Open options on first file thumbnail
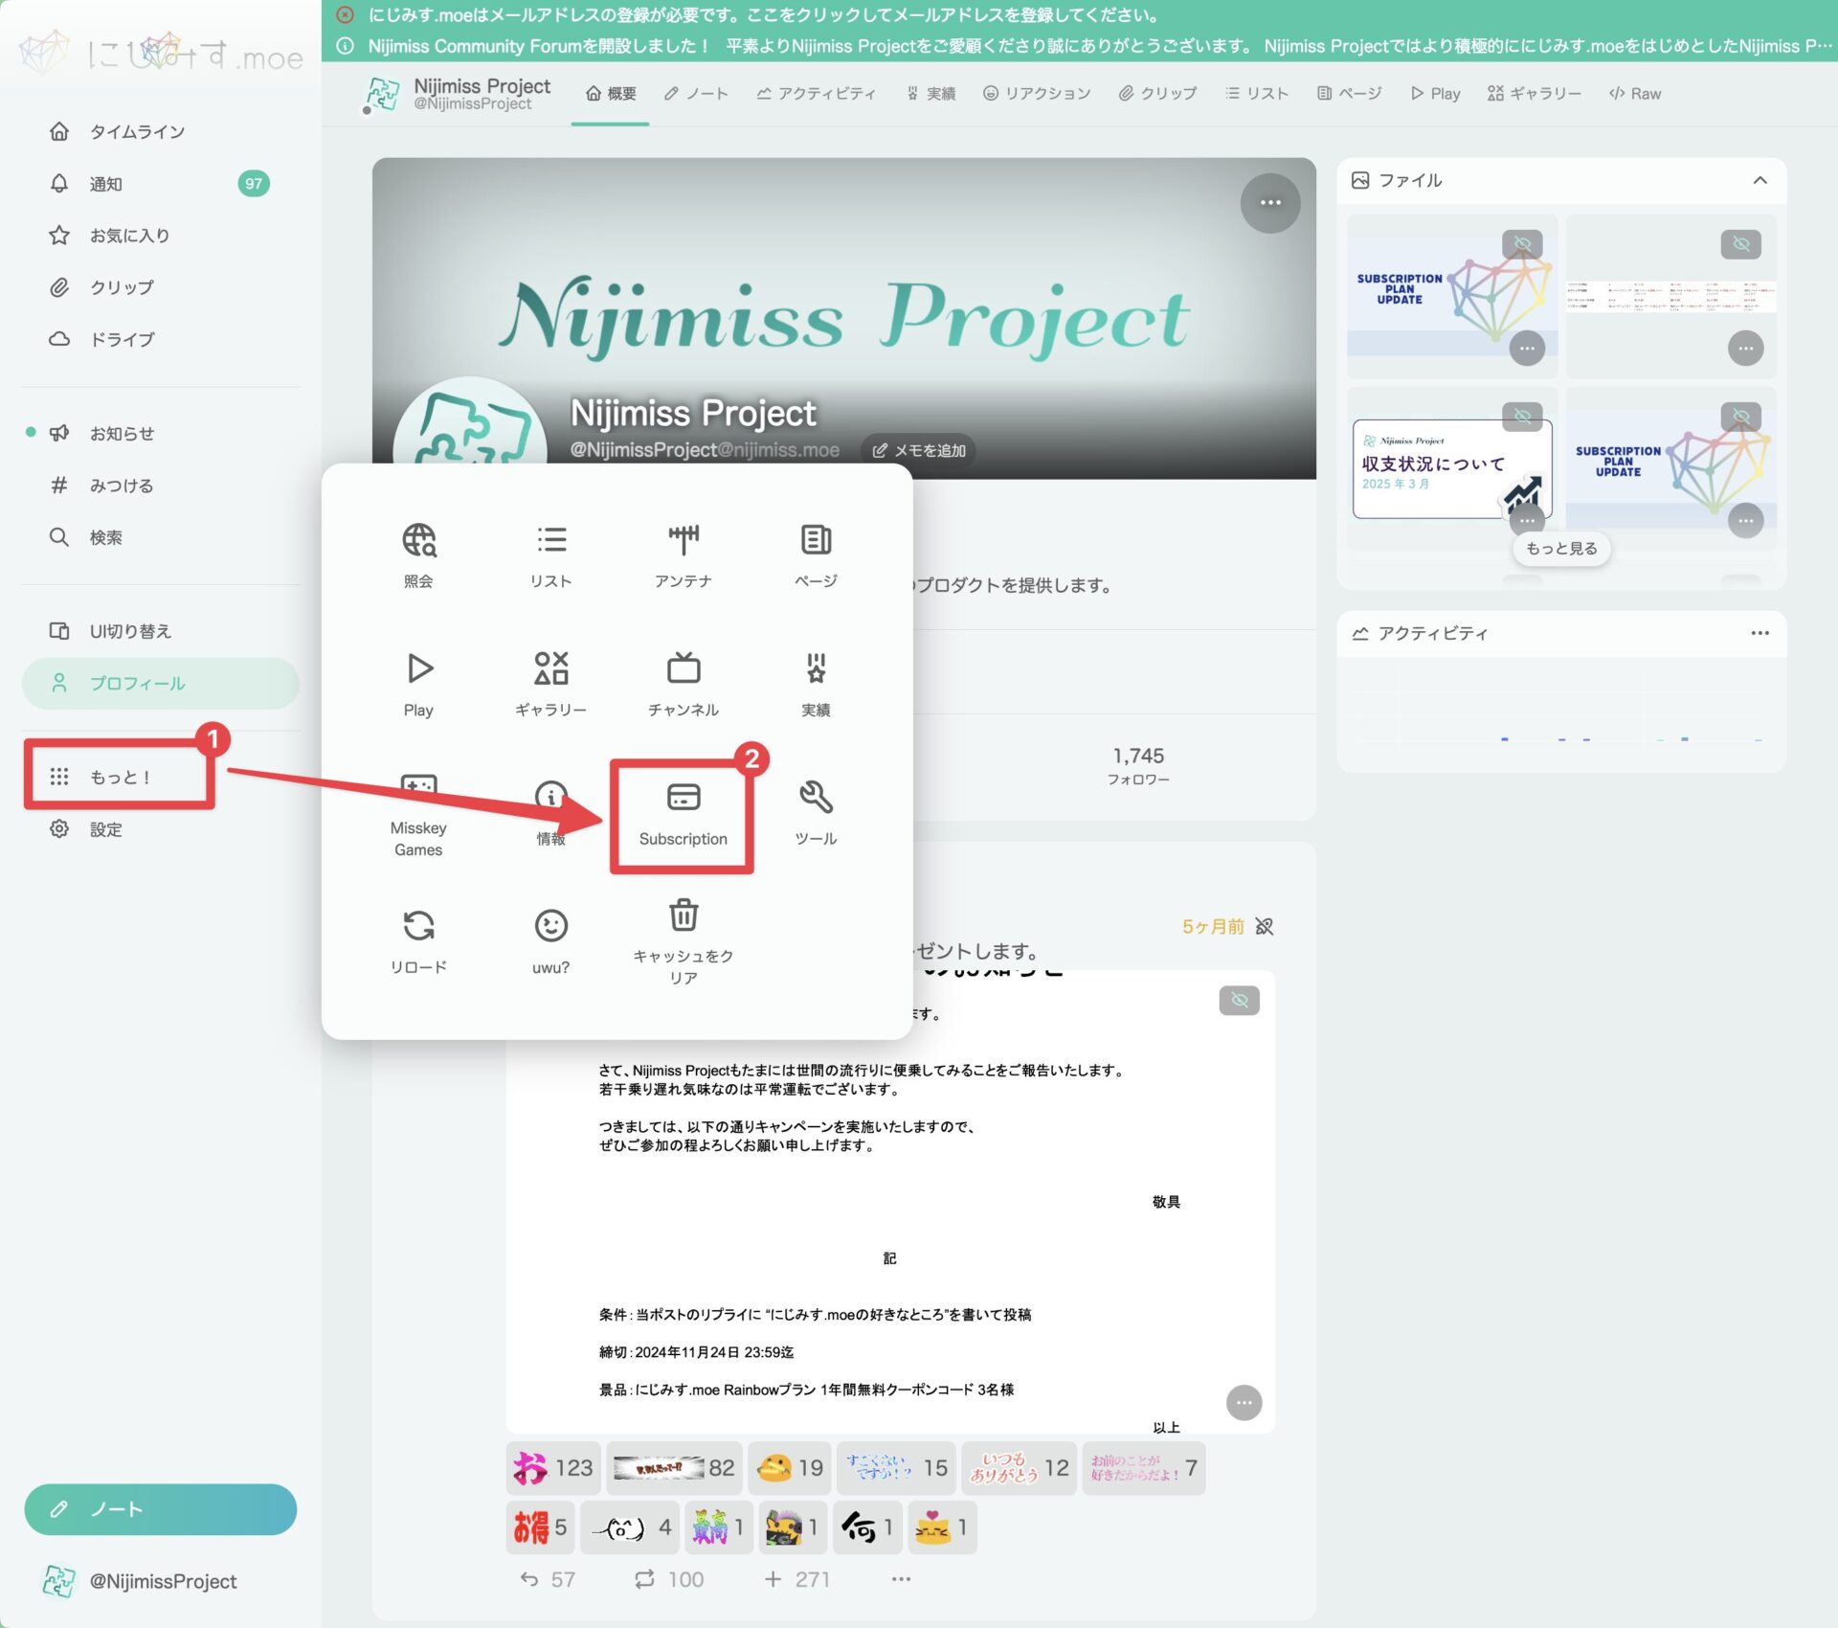This screenshot has width=1838, height=1628. [x=1527, y=348]
